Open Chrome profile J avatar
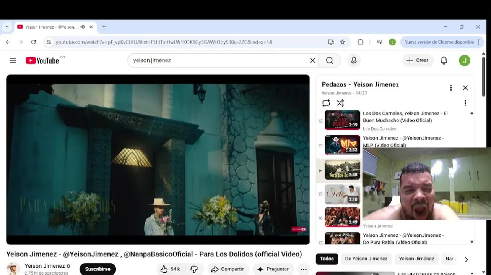The height and width of the screenshot is (275, 491). (392, 42)
